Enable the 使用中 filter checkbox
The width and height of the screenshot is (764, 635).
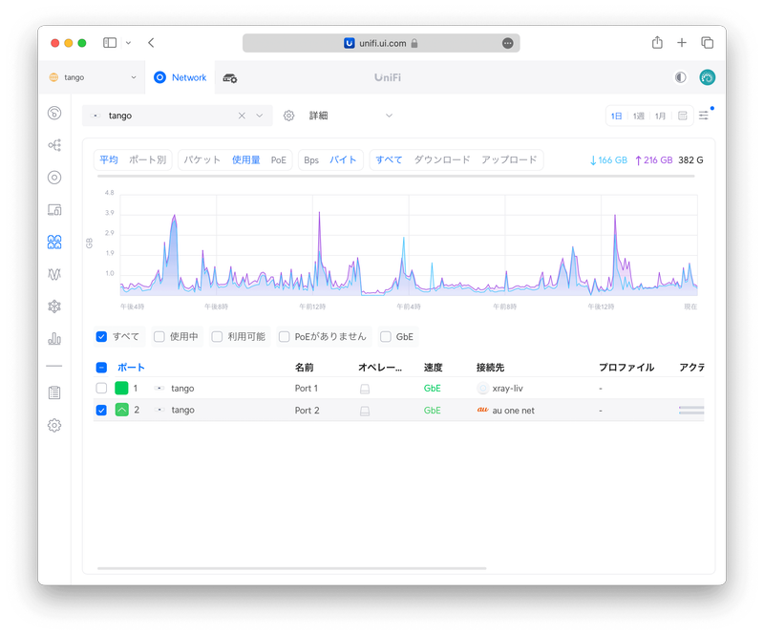click(x=159, y=336)
